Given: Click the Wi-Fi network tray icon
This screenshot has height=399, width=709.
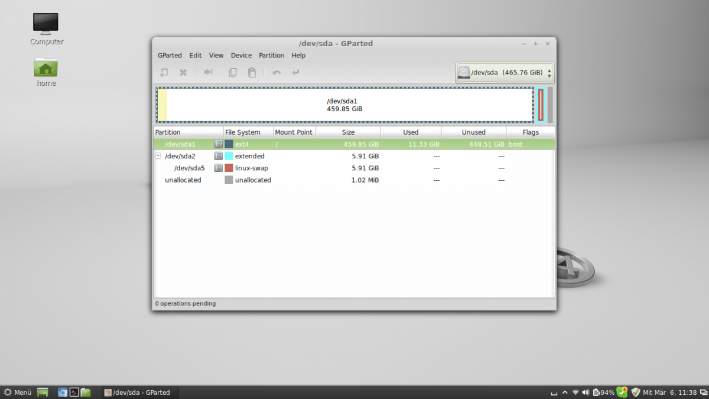Looking at the screenshot, I should 575,392.
